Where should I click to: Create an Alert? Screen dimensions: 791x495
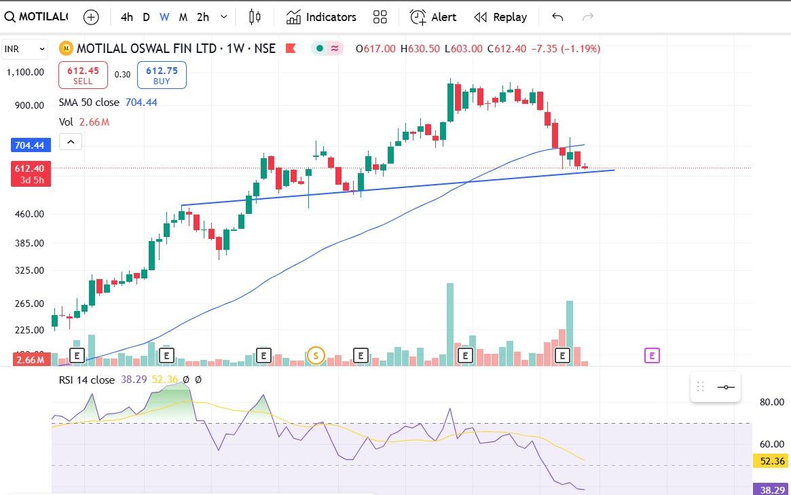[x=433, y=17]
